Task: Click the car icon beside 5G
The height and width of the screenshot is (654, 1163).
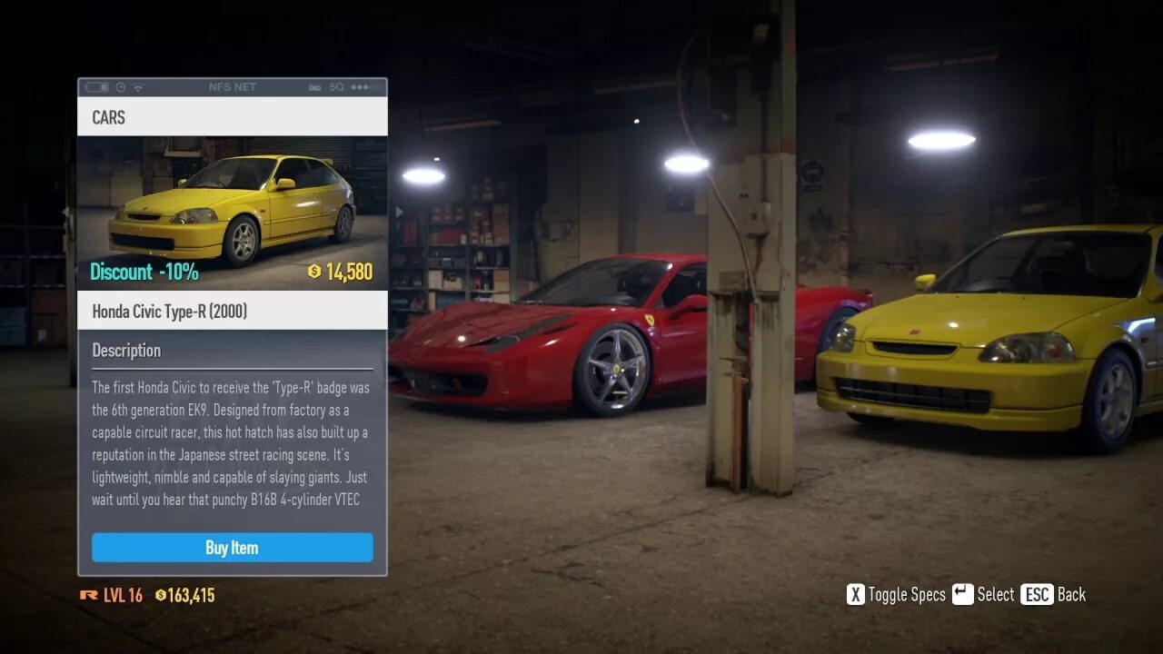Action: coord(314,87)
